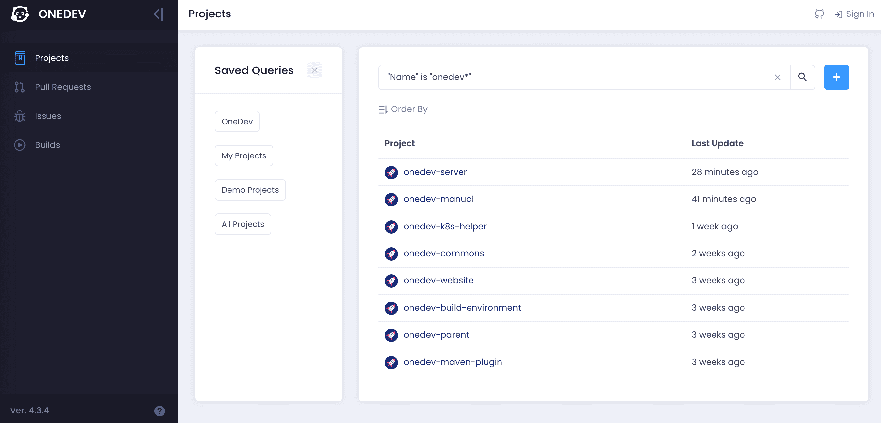Go to Issues in sidebar
This screenshot has width=881, height=423.
[x=48, y=116]
